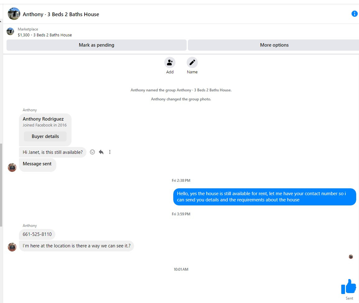Click the pencil Name icon

coord(192,62)
